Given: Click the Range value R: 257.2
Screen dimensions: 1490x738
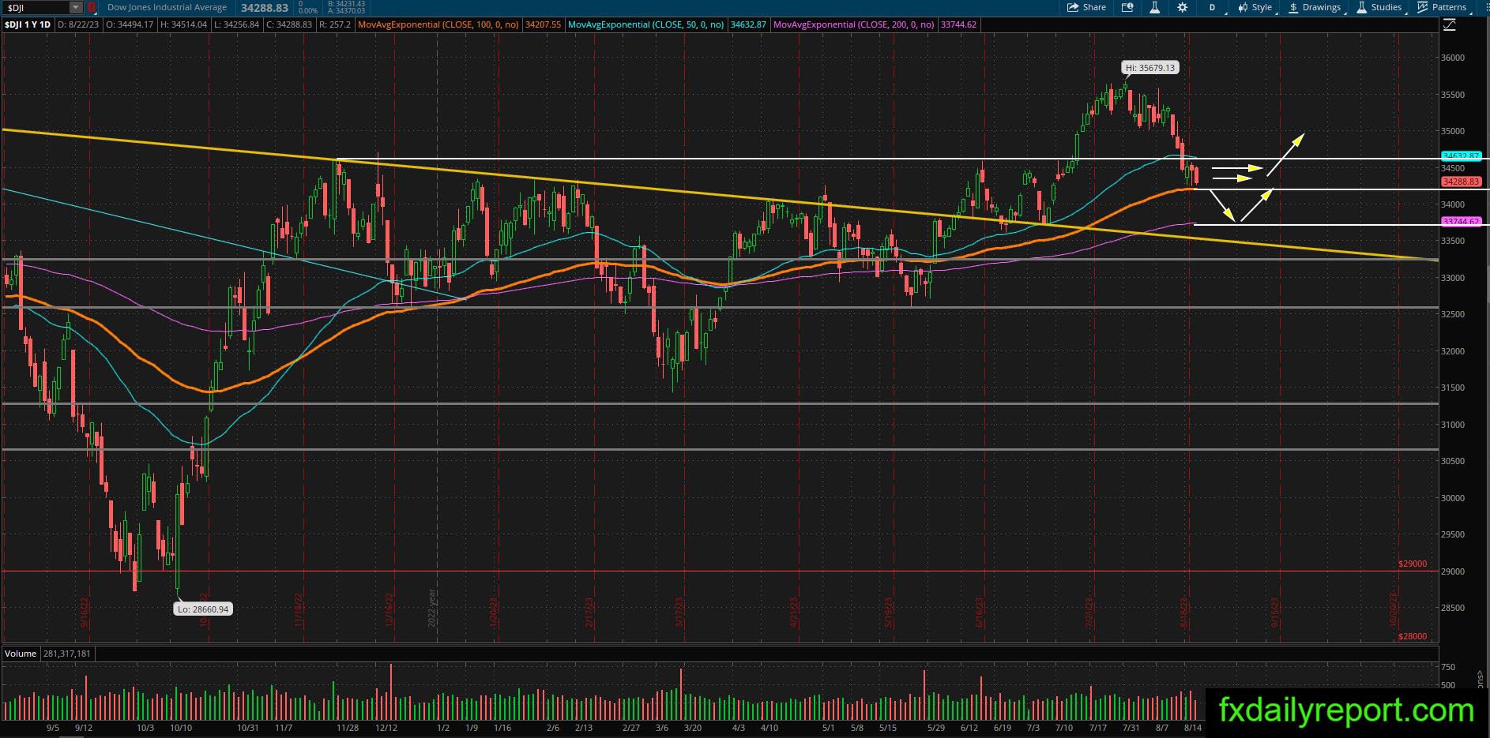Looking at the screenshot, I should click(x=334, y=24).
